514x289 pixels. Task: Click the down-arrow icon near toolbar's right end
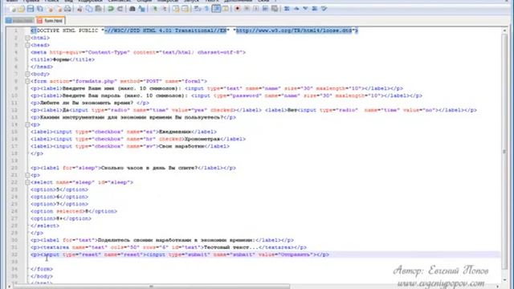(305, 9)
